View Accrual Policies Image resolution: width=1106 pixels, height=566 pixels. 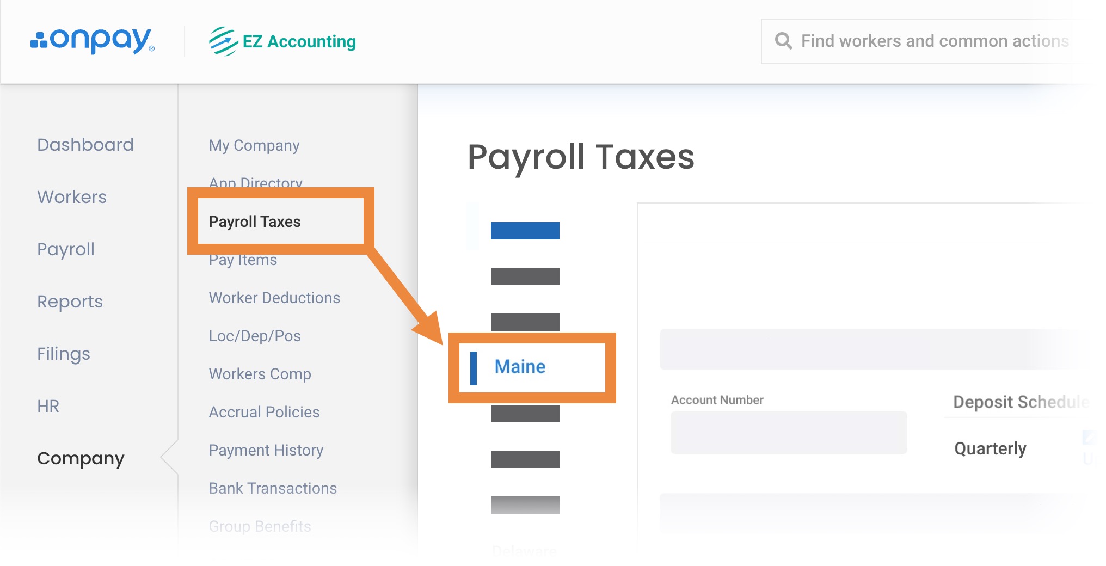pyautogui.click(x=264, y=412)
